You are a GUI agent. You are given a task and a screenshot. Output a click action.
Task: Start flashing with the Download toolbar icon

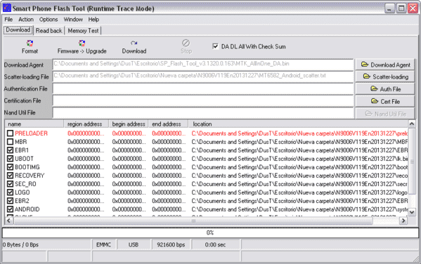(134, 47)
